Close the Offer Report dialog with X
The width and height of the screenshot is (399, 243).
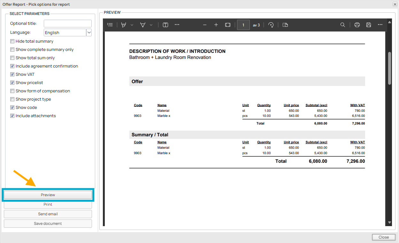point(395,4)
